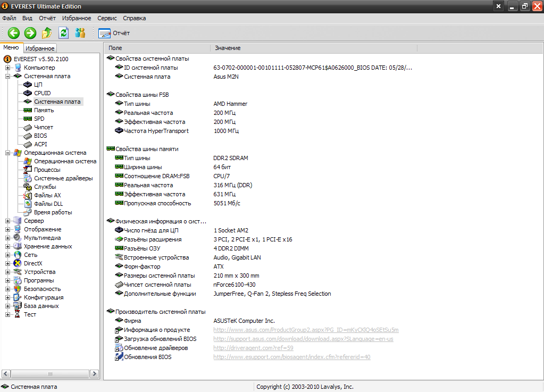Screen dimensions: 544x392
Task: Expand the Хранение данных tree node
Action: pos(8,246)
